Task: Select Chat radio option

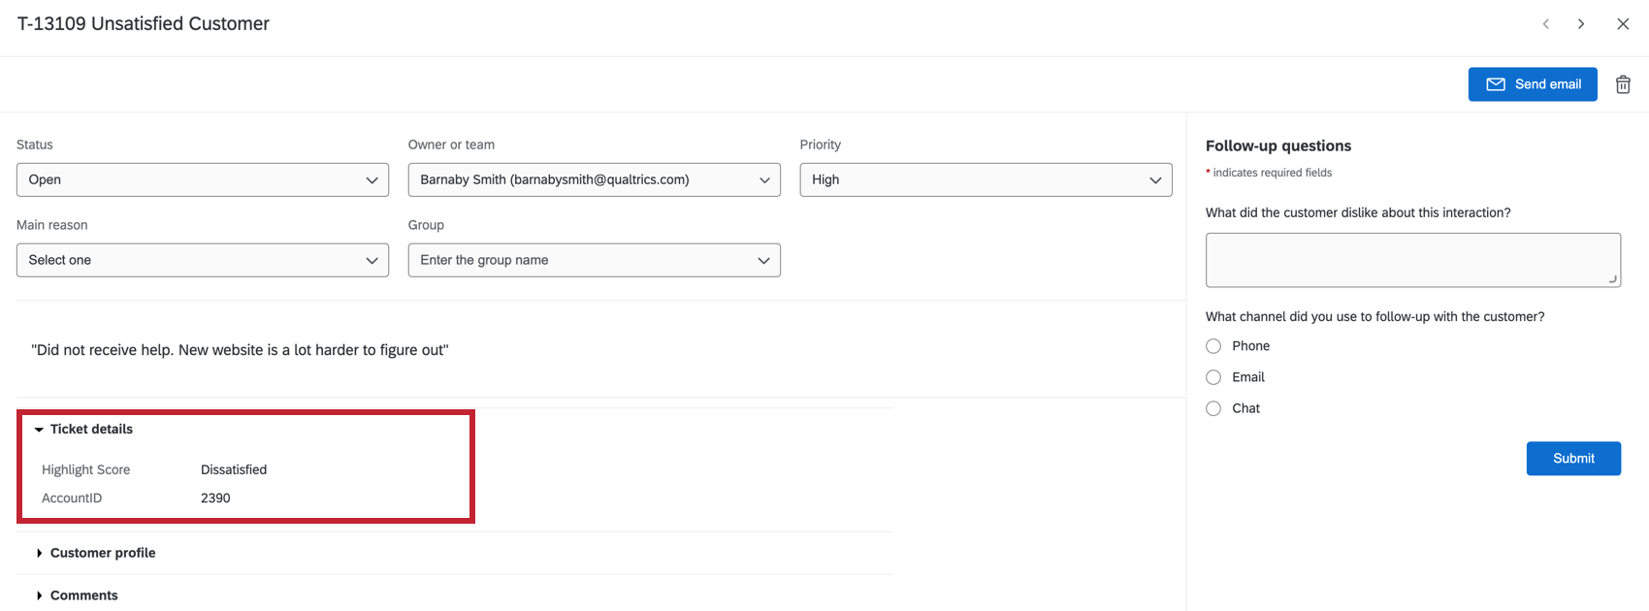Action: click(x=1213, y=408)
